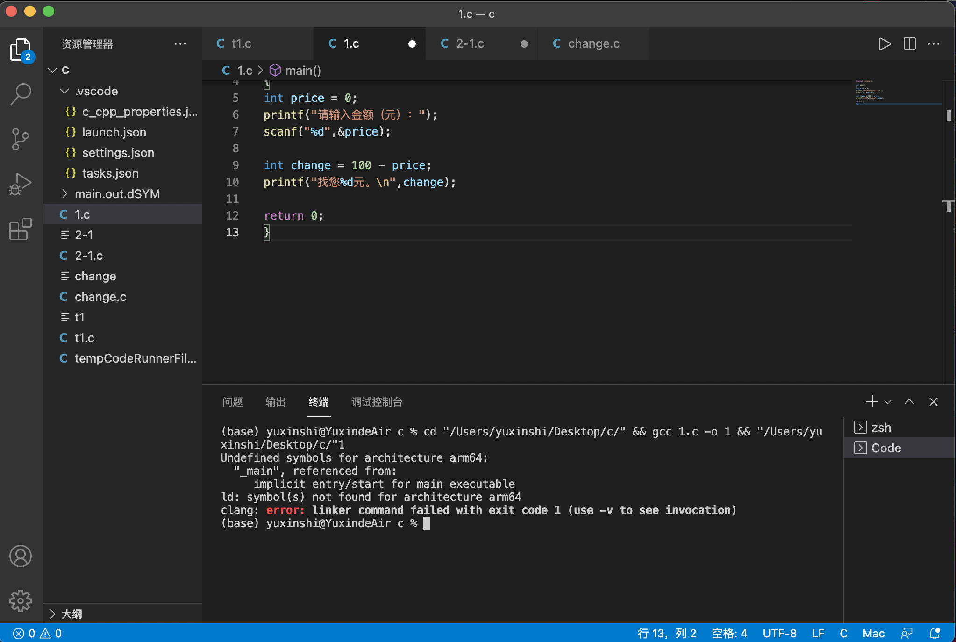The height and width of the screenshot is (642, 956).
Task: Click the Mac configuration in status bar
Action: [x=873, y=633]
